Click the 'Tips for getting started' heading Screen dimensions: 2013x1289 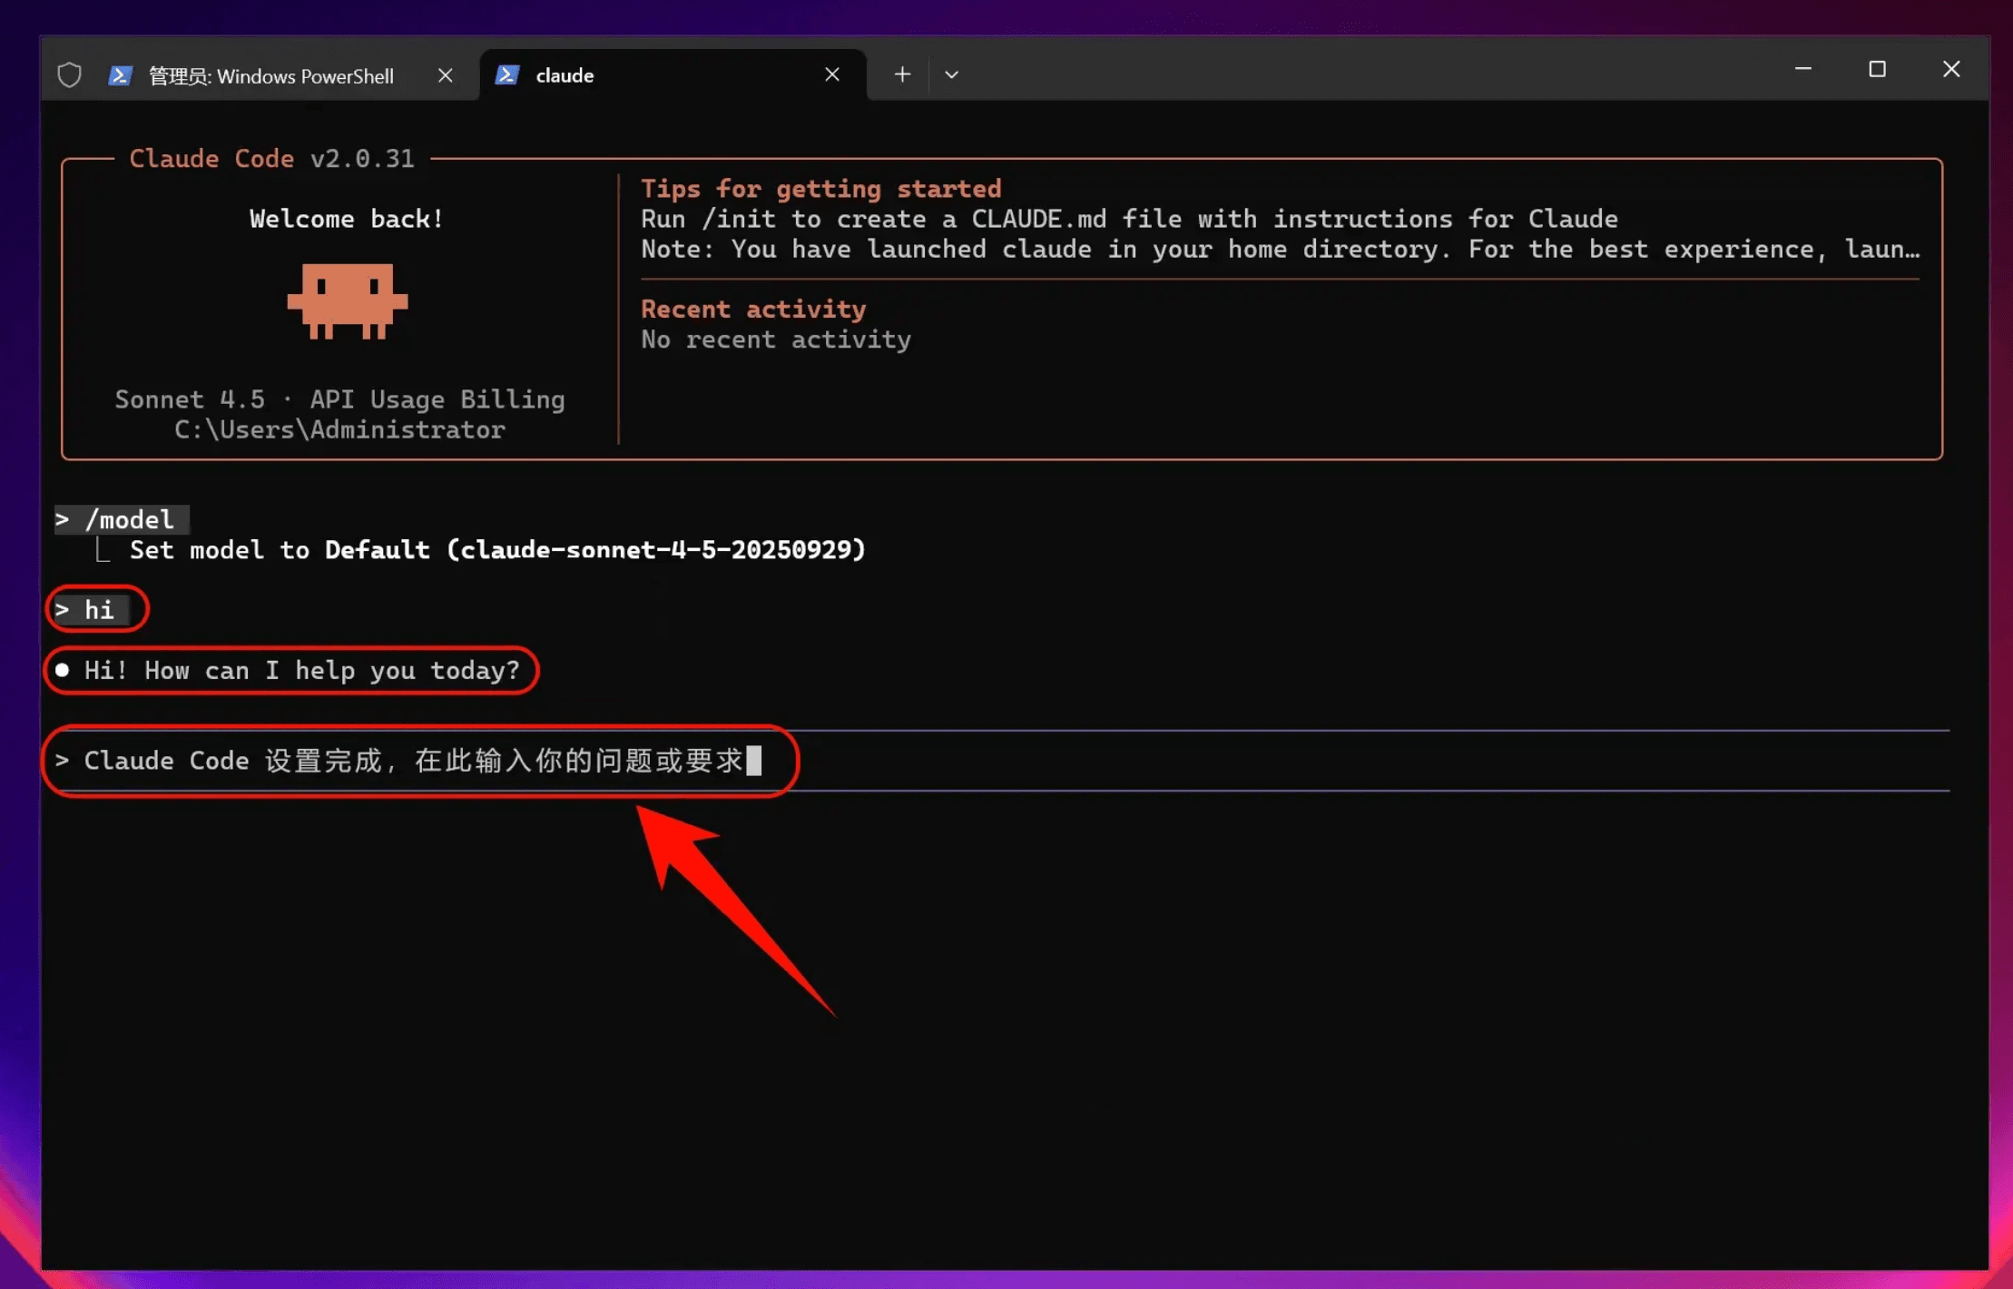(x=821, y=188)
